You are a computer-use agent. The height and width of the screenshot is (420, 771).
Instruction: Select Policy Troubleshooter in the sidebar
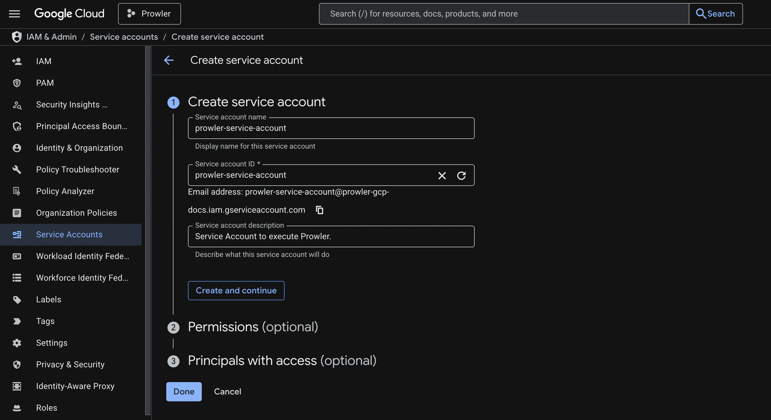(78, 169)
